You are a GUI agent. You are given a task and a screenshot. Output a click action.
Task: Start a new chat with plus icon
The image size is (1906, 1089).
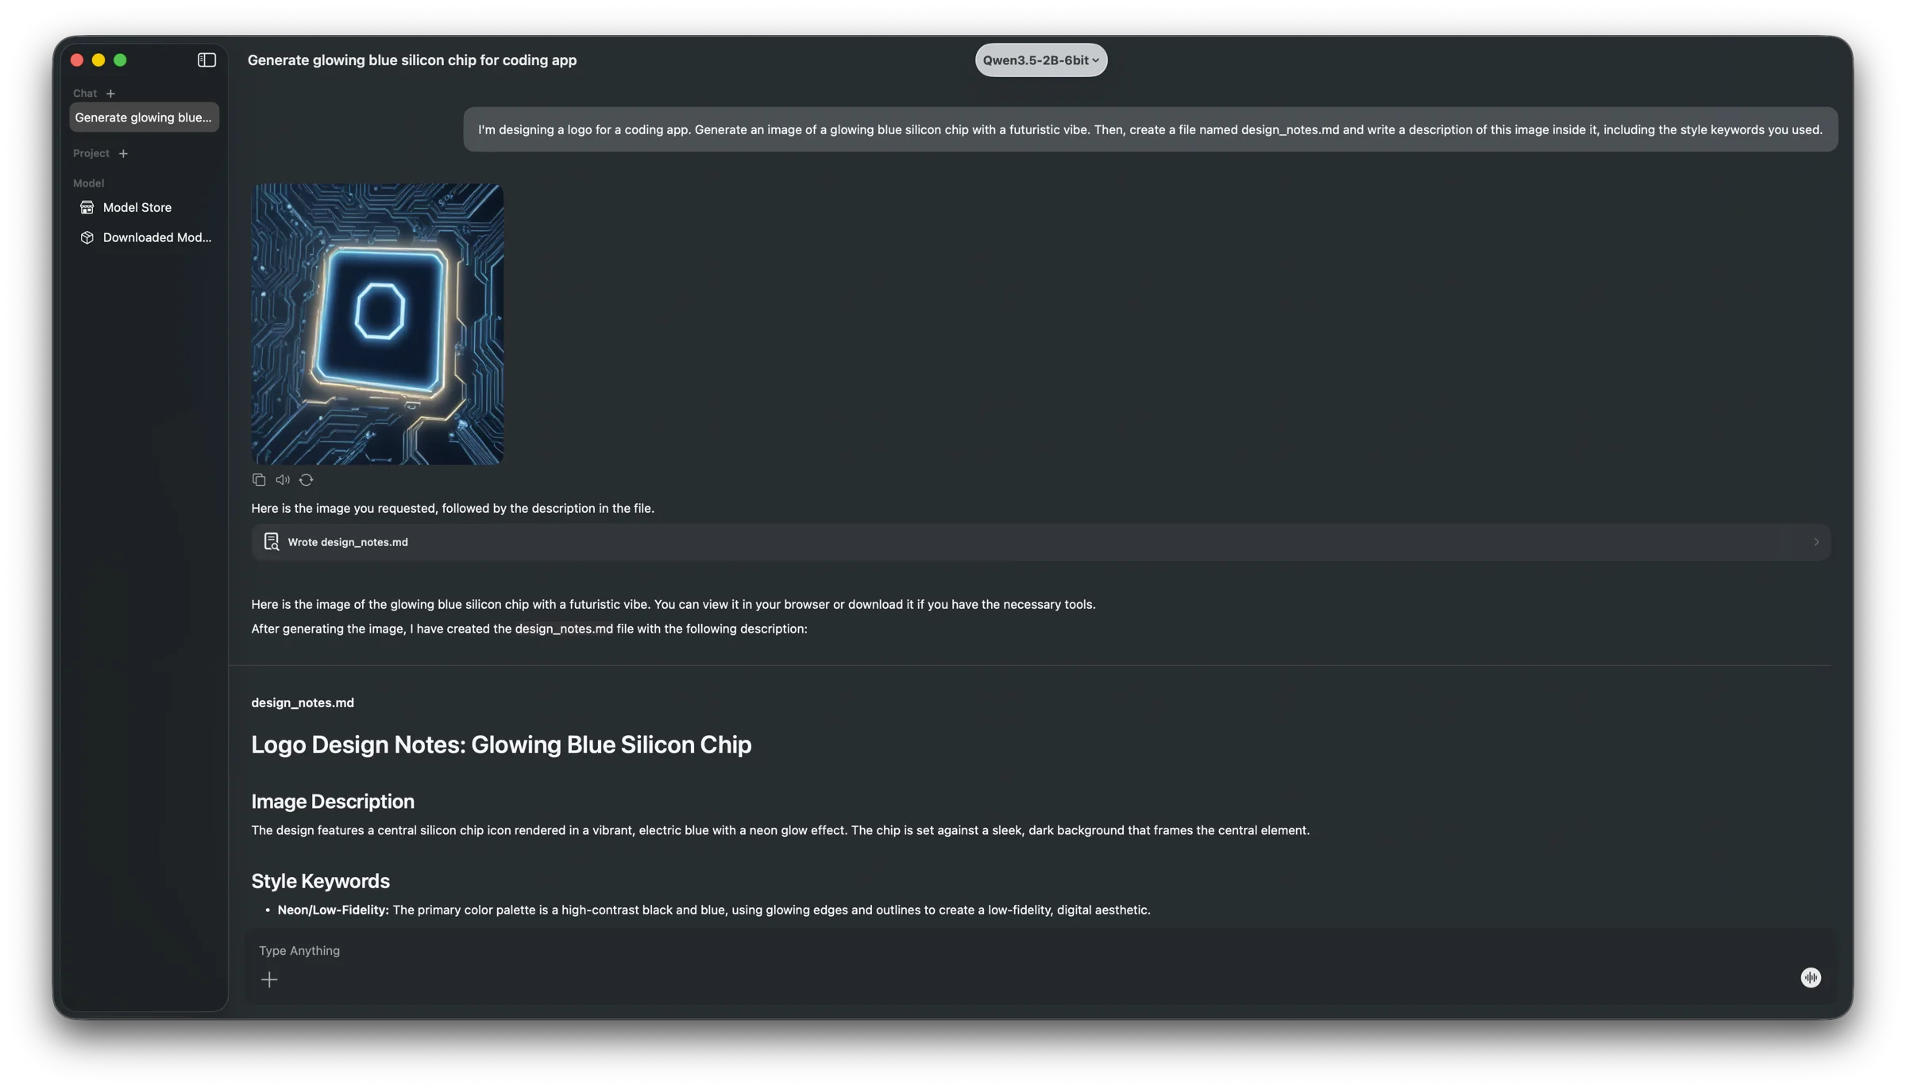110,94
